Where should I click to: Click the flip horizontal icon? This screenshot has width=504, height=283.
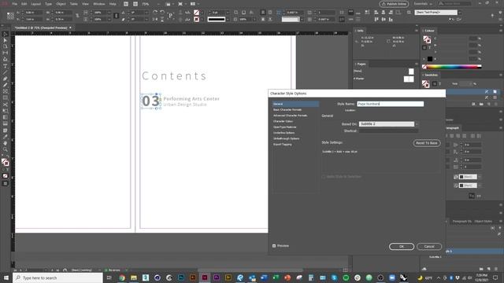155,19
